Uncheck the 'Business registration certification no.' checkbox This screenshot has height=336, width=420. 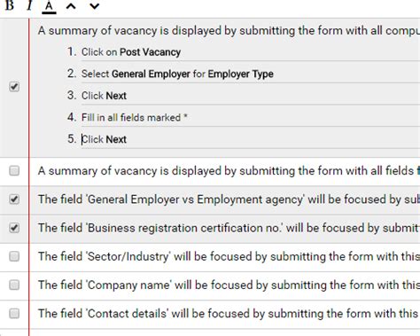coord(14,228)
